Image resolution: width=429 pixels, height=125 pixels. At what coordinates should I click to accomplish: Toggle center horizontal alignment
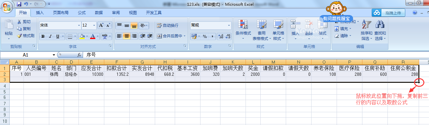127,36
